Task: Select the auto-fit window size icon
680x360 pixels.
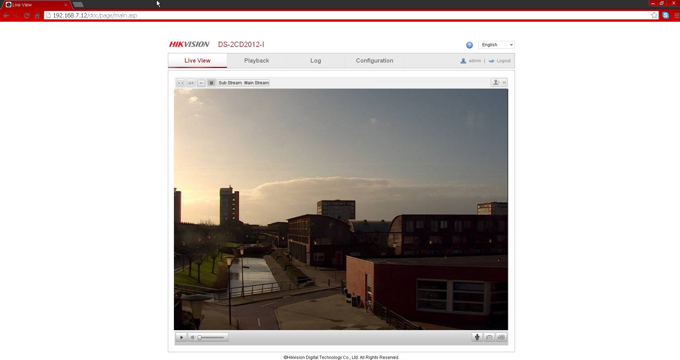Action: point(211,83)
